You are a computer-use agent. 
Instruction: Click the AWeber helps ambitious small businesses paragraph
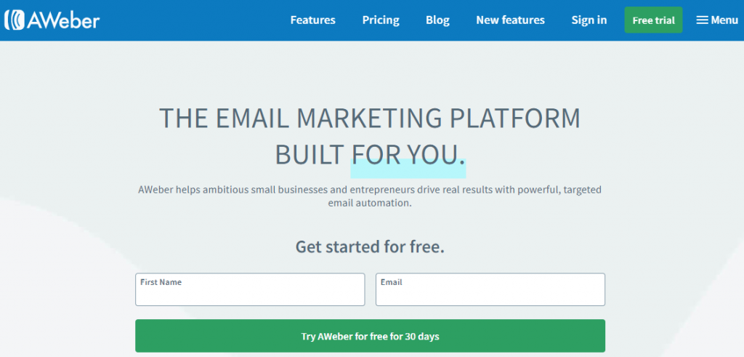point(370,196)
